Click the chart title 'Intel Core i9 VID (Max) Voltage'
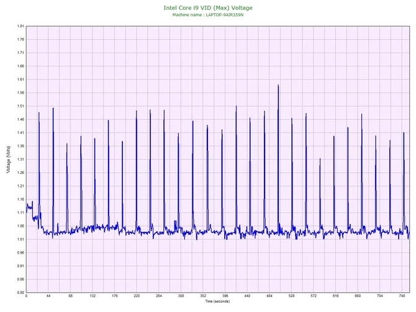 point(208,8)
